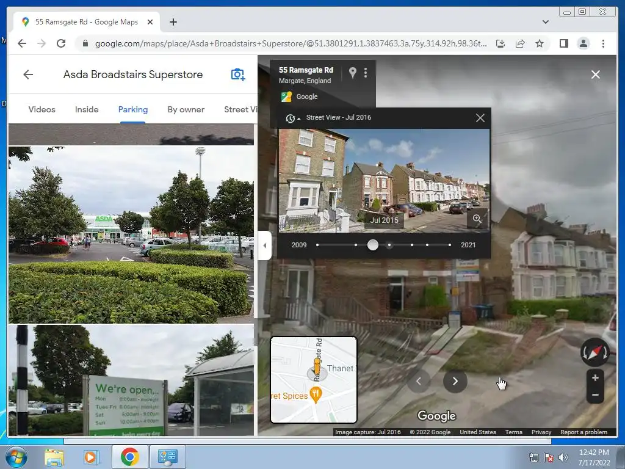Open the Chrome tab search dropdown arrow
Screen dimensions: 625x469
[545, 22]
